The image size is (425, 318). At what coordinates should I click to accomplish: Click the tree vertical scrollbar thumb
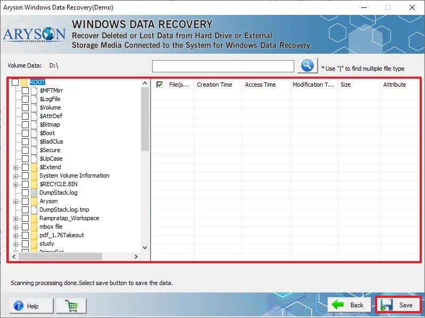tap(145, 119)
